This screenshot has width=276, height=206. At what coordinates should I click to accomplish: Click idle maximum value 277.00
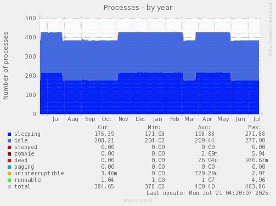point(255,140)
